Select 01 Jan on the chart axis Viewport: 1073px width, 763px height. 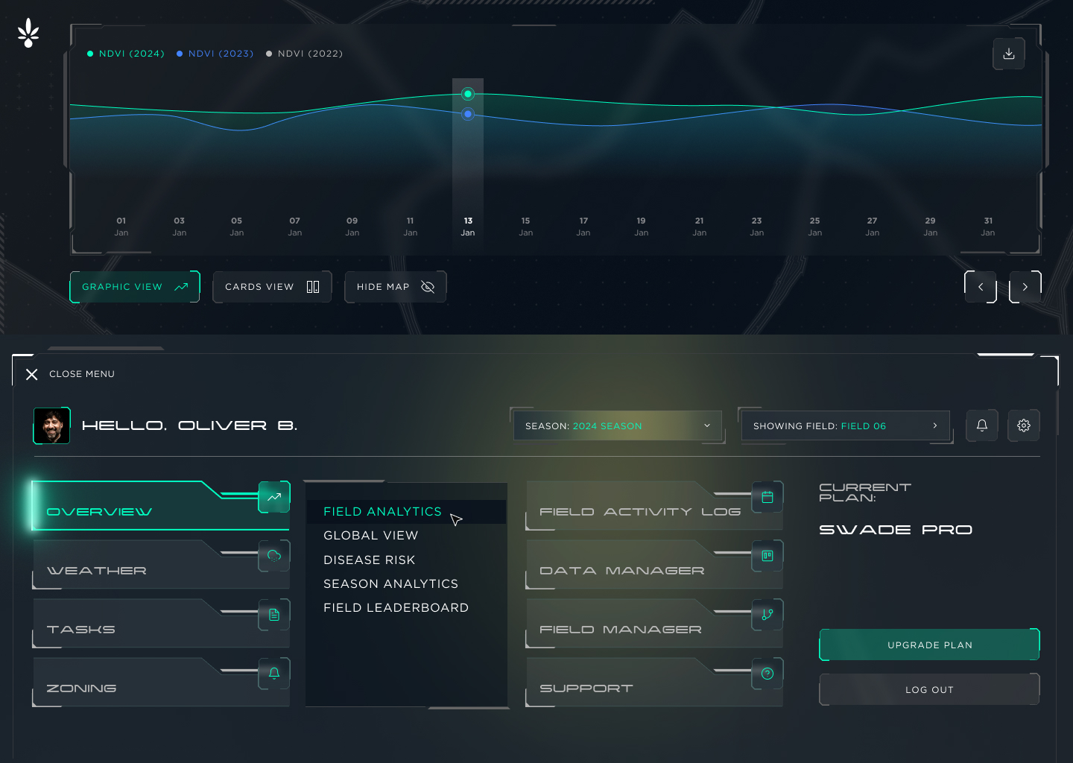tap(121, 227)
